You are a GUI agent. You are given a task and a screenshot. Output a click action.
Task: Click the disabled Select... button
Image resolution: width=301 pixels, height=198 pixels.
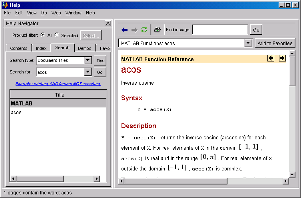click(91, 36)
